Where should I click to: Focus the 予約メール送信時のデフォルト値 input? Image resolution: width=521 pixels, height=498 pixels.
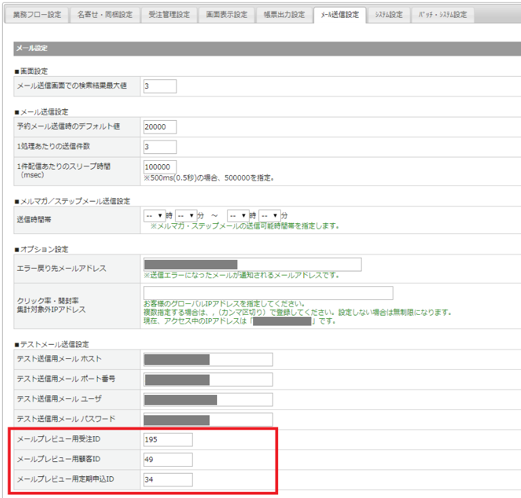[160, 127]
